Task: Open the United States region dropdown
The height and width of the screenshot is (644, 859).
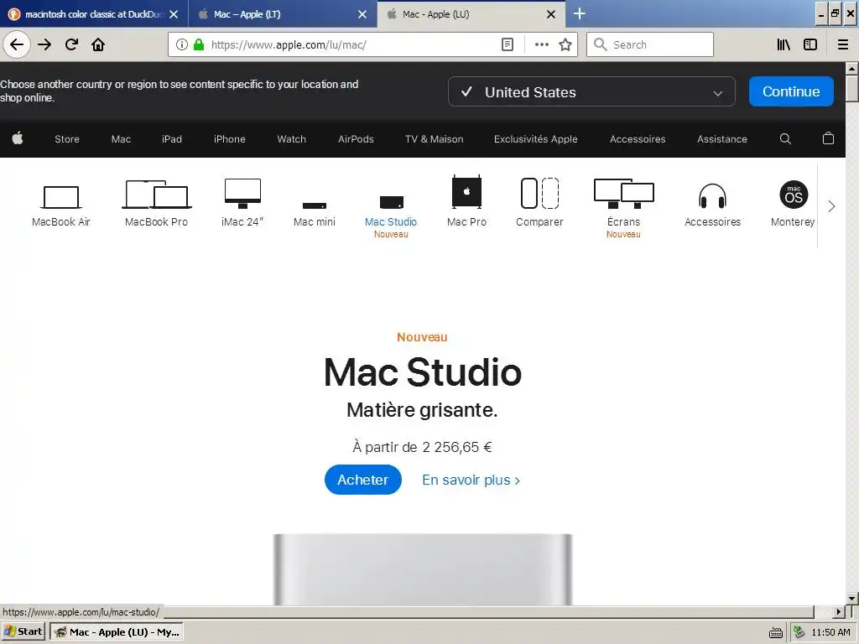Action: coord(591,92)
